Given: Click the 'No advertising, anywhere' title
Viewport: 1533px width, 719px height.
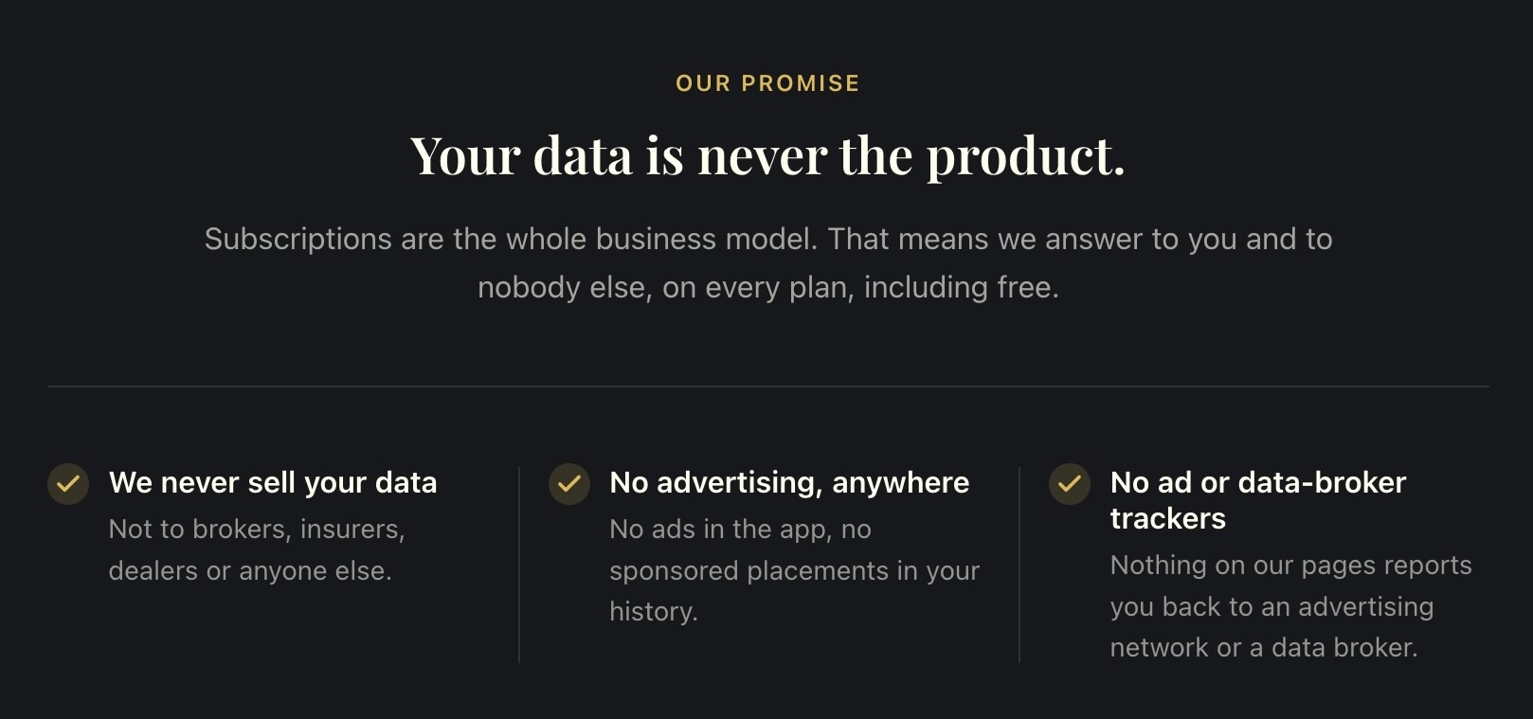Looking at the screenshot, I should [x=789, y=483].
